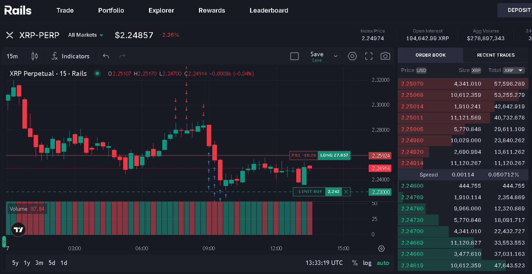Click the XRP Perpetual chart title
Screen dimensions: 532x274
pos(48,73)
